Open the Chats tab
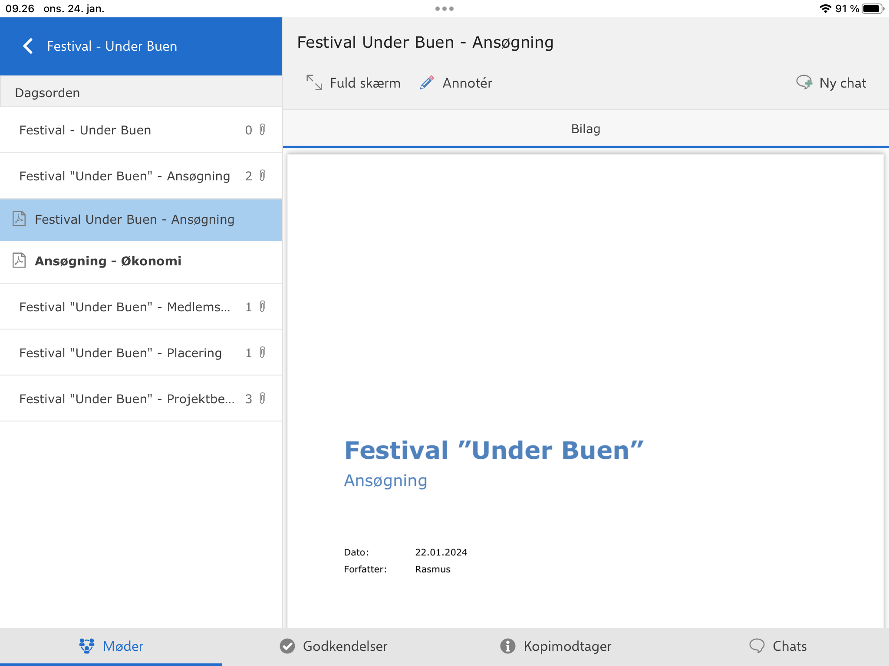Image resolution: width=889 pixels, height=666 pixels. coord(778,646)
